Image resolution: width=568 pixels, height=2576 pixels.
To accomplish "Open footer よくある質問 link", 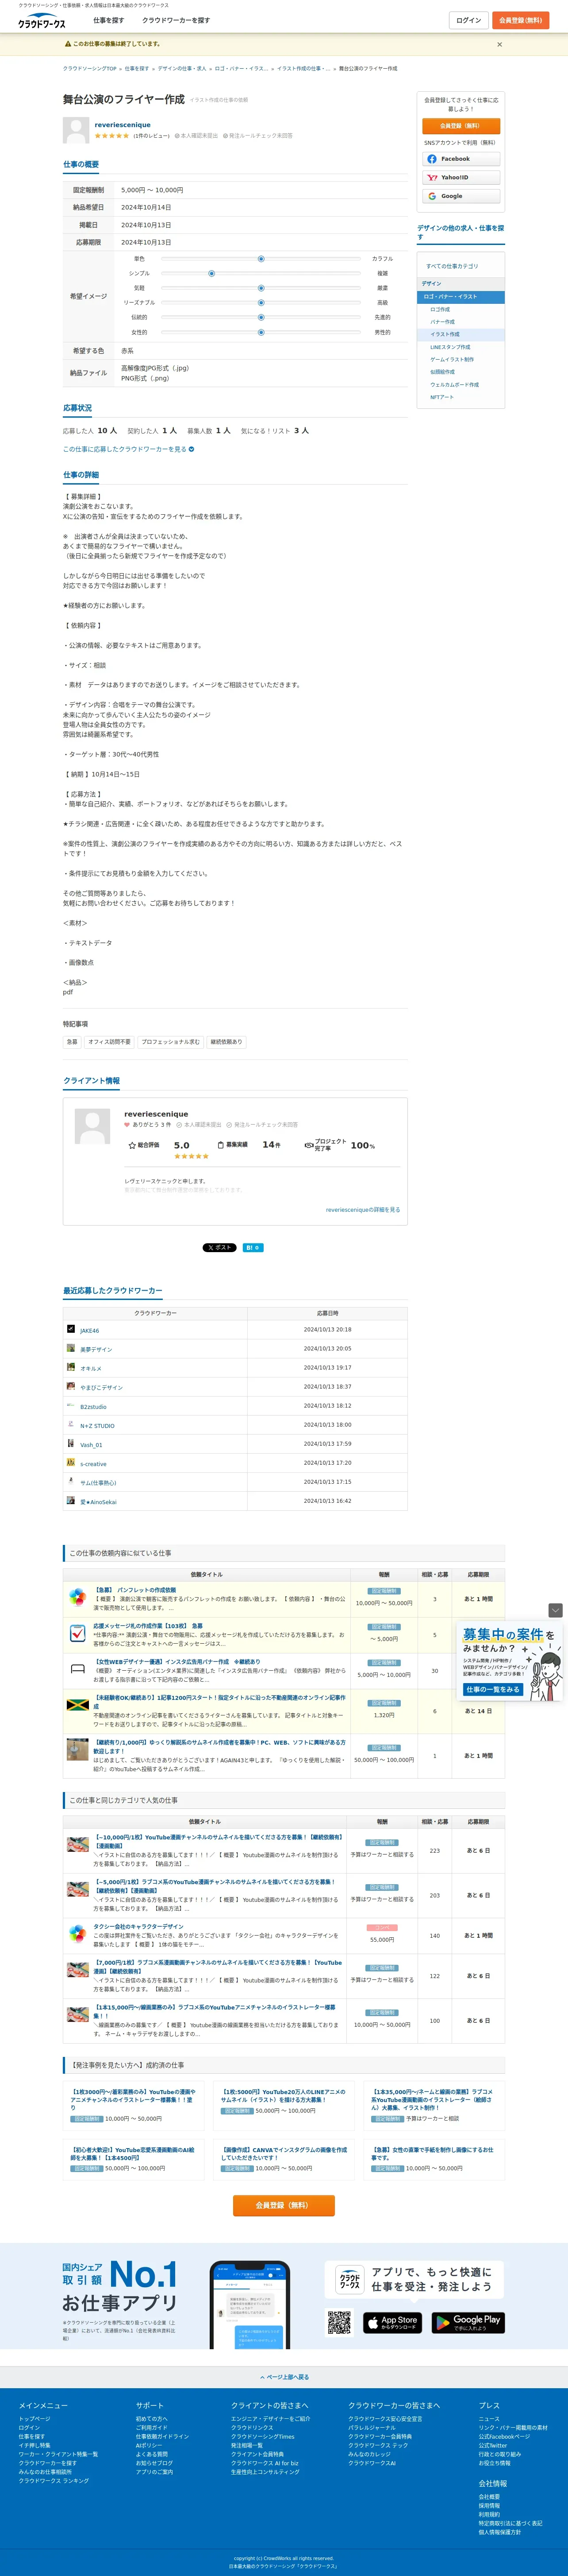I will 152,2454.
